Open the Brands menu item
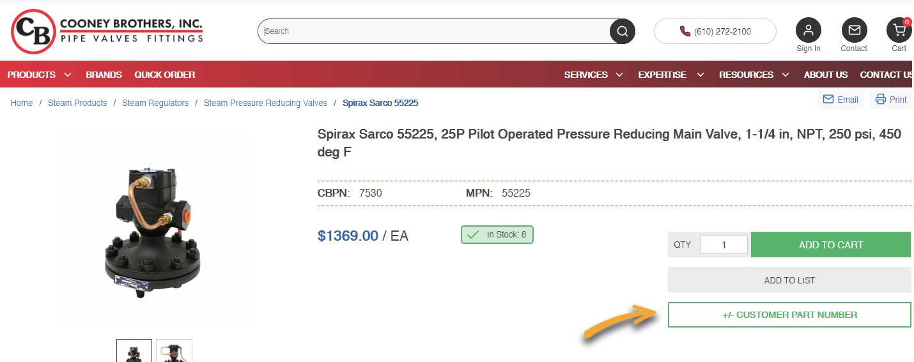The width and height of the screenshot is (914, 362). click(x=104, y=75)
